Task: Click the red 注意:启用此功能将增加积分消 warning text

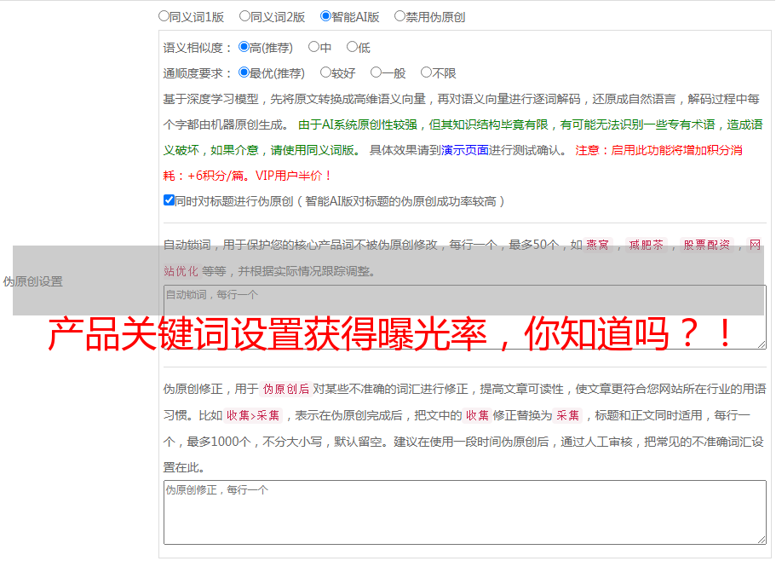Action: (x=658, y=150)
